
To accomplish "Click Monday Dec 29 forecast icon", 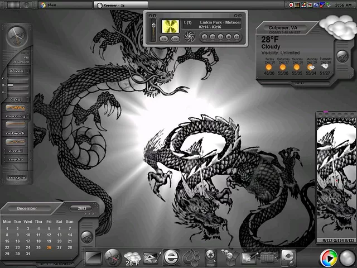I will pyautogui.click(x=311, y=67).
